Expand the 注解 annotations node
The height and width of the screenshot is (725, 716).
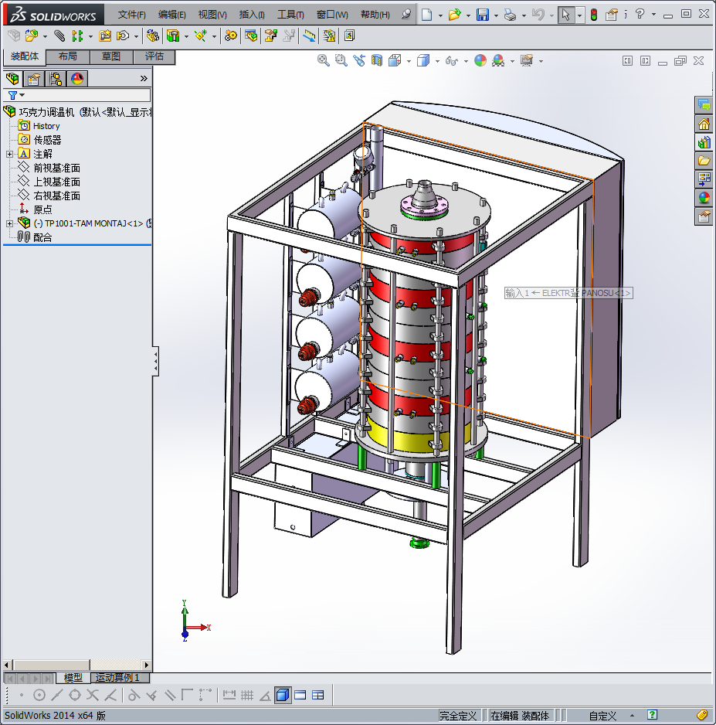tap(9, 154)
